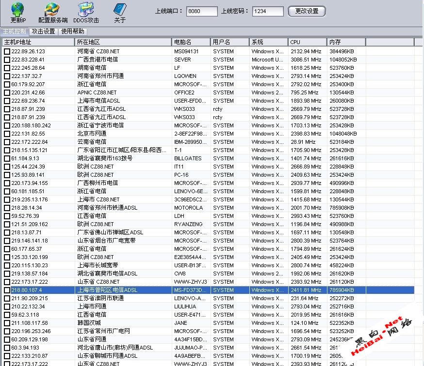Check the box beside 60.179.92.207
The width and height of the screenshot is (424, 366).
(7, 84)
